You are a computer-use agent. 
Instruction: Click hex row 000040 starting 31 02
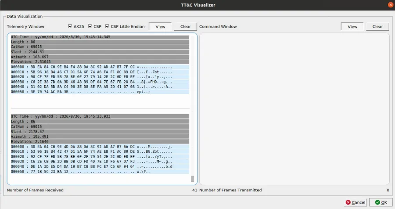tap(100, 87)
